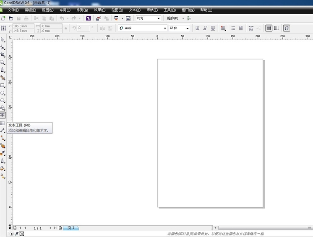Jump to last page button
Screen dimensions: 313x237
click(x=55, y=228)
